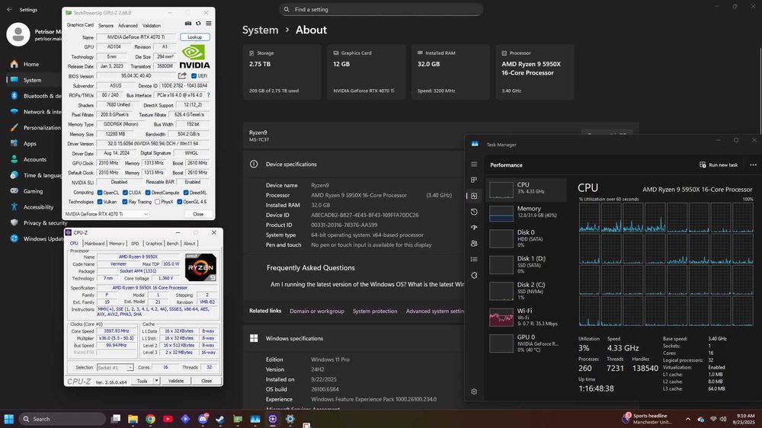Switch to GPU-Z Advanced tab
762x428 pixels.
click(128, 25)
